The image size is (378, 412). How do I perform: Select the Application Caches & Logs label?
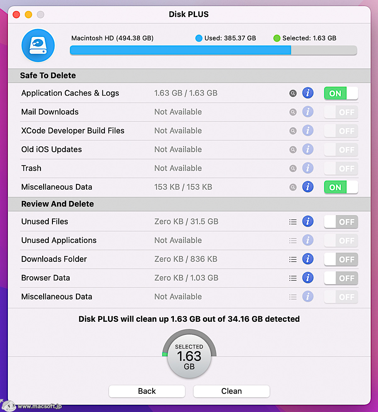tap(70, 93)
